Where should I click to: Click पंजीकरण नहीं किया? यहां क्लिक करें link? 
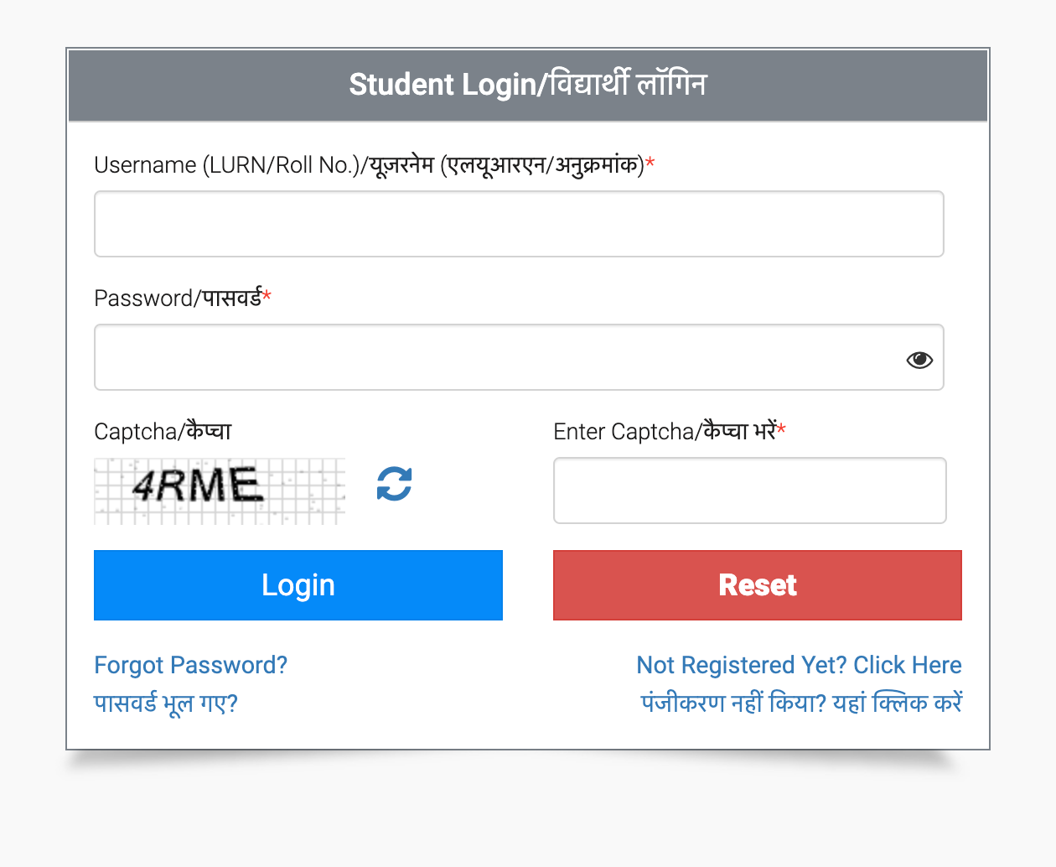801,703
